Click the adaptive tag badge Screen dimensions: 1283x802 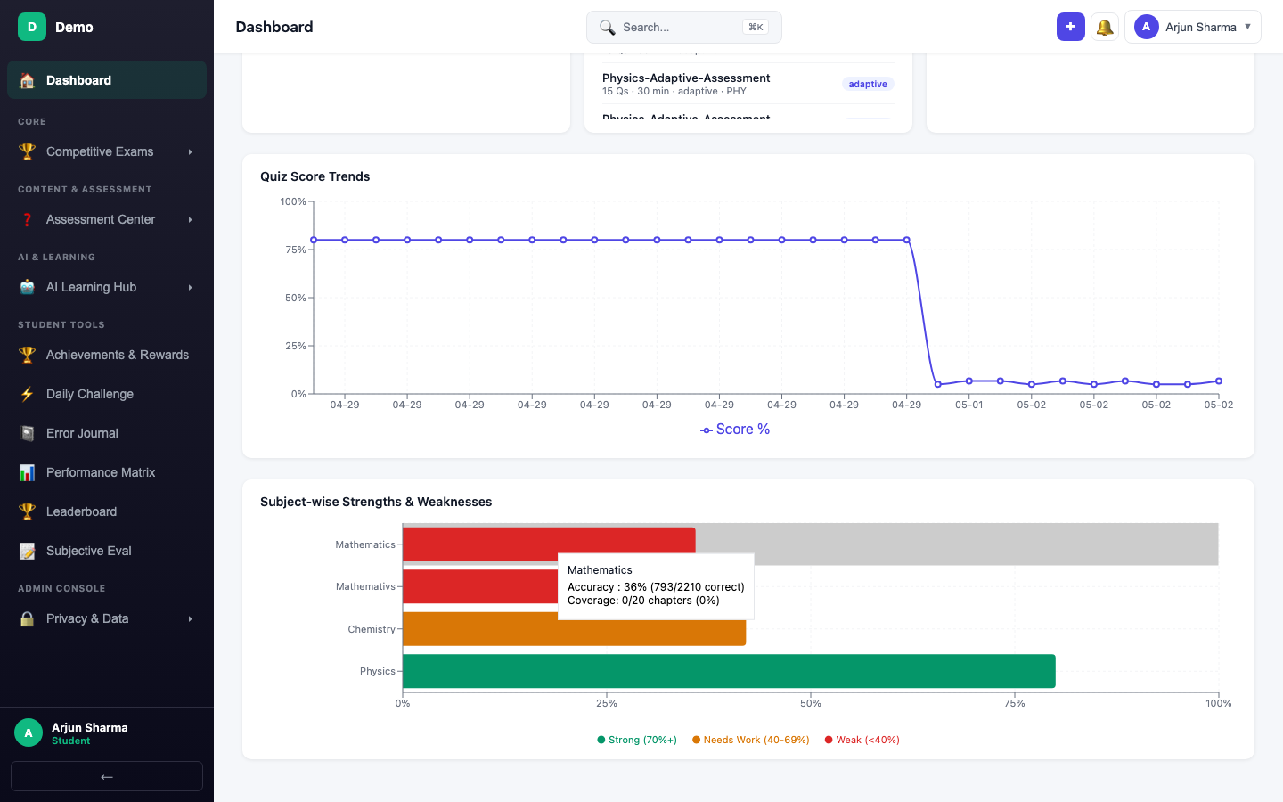(x=868, y=84)
